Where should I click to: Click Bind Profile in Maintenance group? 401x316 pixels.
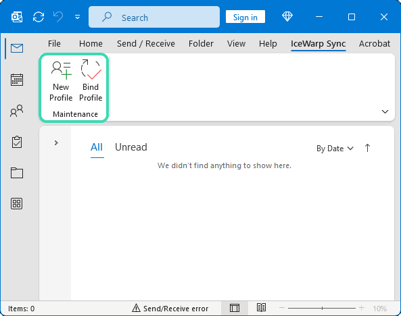[91, 81]
